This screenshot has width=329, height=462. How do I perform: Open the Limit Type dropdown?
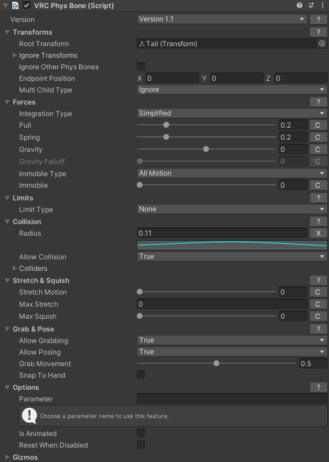[232, 209]
